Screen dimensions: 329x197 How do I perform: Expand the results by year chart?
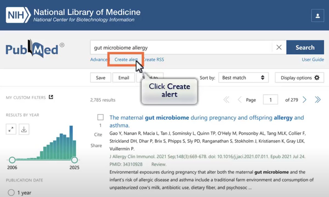[x=11, y=129]
